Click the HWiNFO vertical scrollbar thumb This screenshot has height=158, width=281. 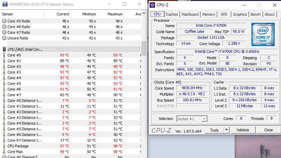(x=144, y=48)
